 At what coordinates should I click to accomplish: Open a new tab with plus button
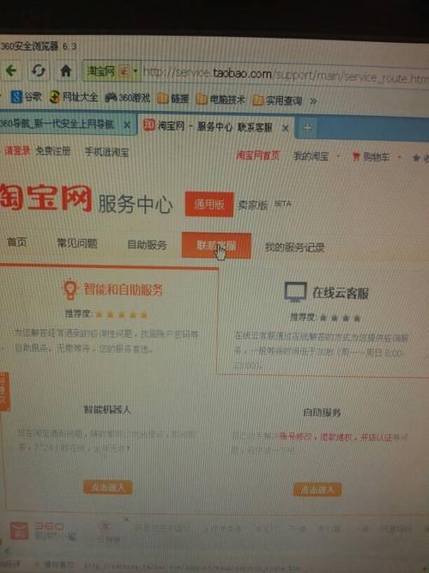[x=308, y=128]
